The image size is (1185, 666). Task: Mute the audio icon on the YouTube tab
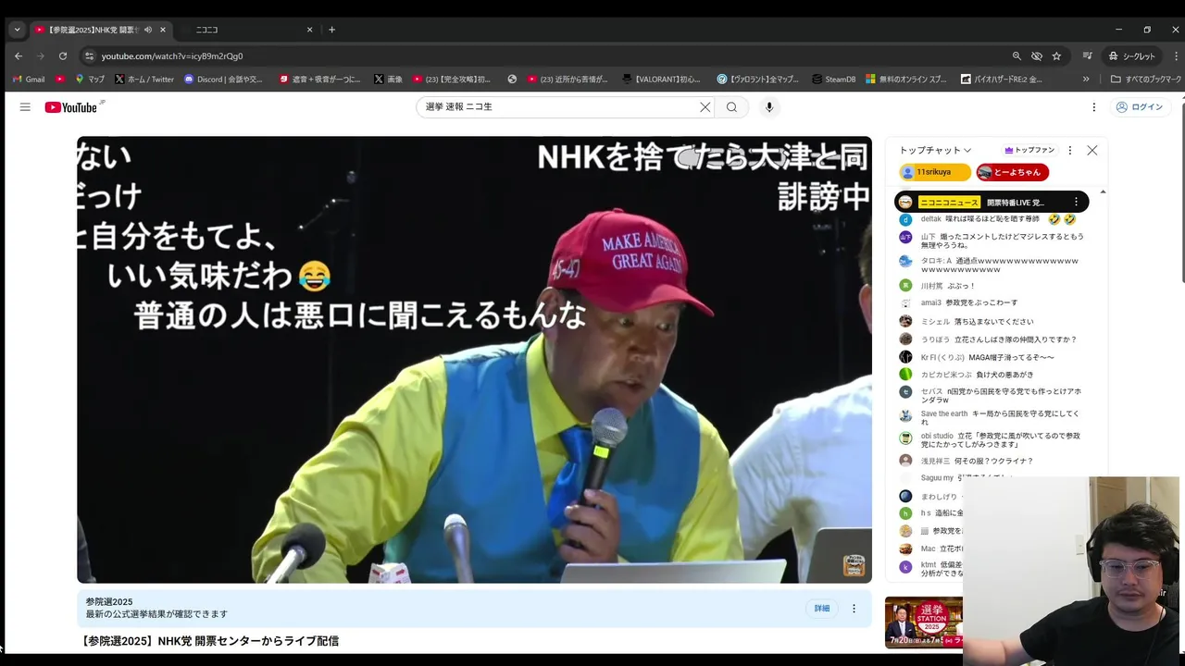(x=148, y=30)
